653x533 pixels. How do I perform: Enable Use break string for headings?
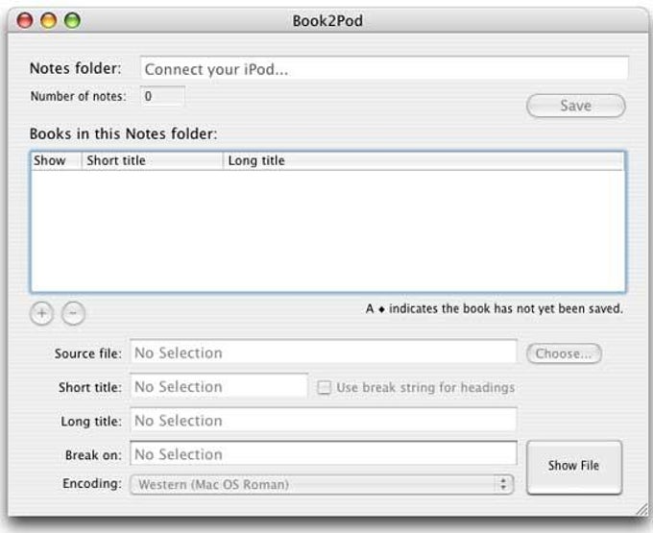coord(325,388)
